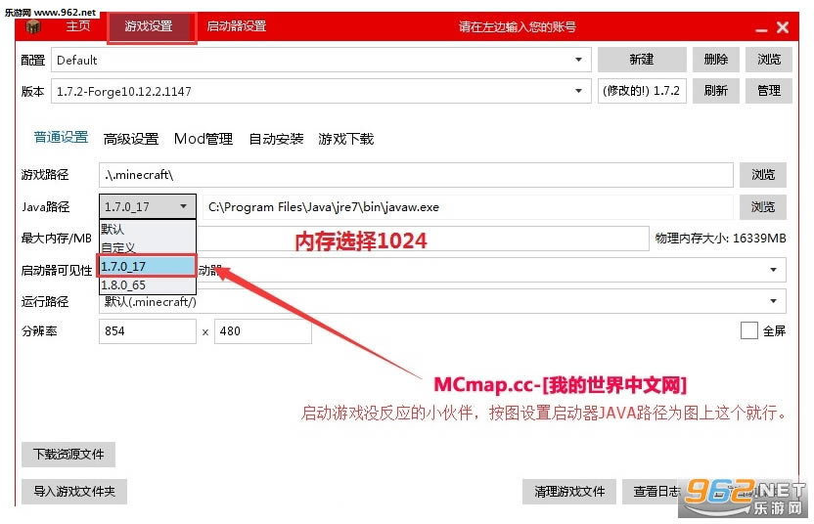Screen dimensions: 814x524
Task: Click 刷新 to refresh versions
Action: coord(715,90)
